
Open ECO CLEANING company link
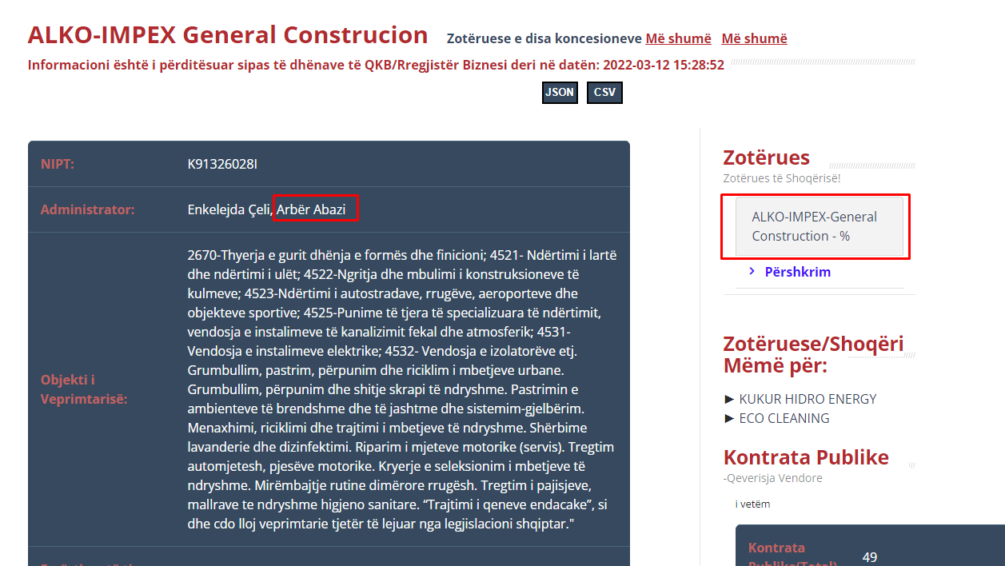click(x=784, y=418)
